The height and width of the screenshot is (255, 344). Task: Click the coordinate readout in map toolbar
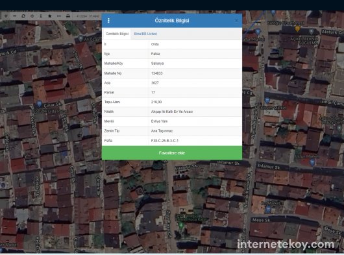[88, 16]
